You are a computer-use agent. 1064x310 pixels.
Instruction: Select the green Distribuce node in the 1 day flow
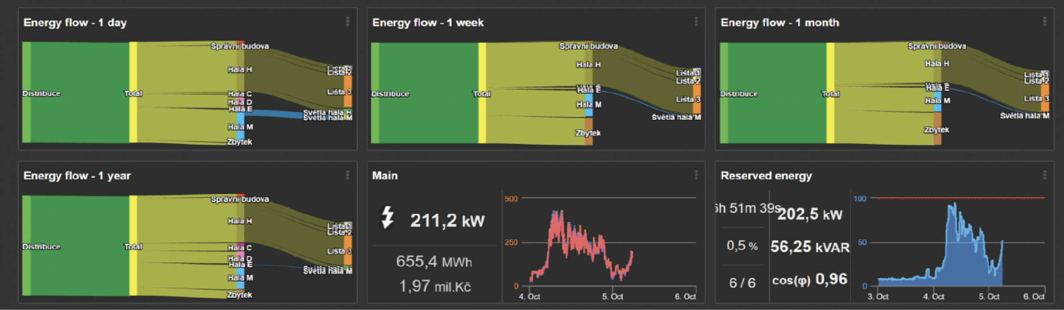(27, 93)
